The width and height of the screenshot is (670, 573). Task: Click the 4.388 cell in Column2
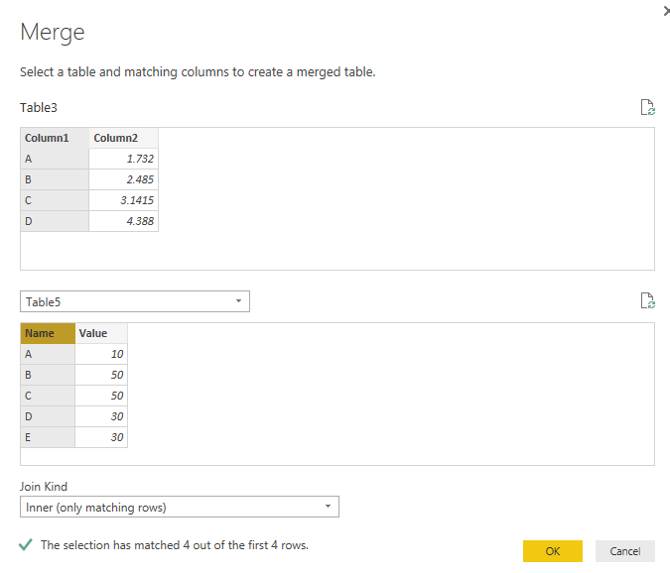point(123,221)
